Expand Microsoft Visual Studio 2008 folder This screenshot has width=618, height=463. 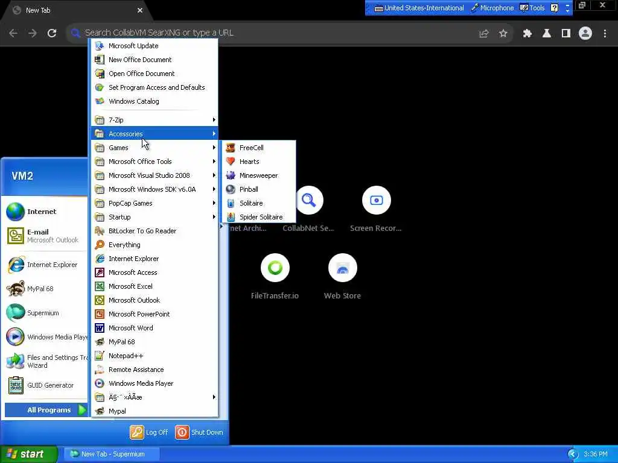[x=154, y=175]
